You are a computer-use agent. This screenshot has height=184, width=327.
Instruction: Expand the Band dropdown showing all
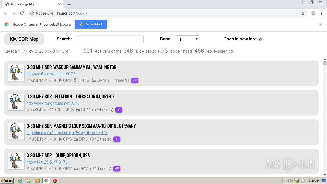point(188,39)
